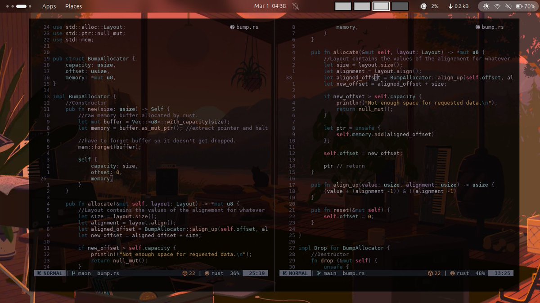Click the diagnostics cube icon in left statusline

184,273
